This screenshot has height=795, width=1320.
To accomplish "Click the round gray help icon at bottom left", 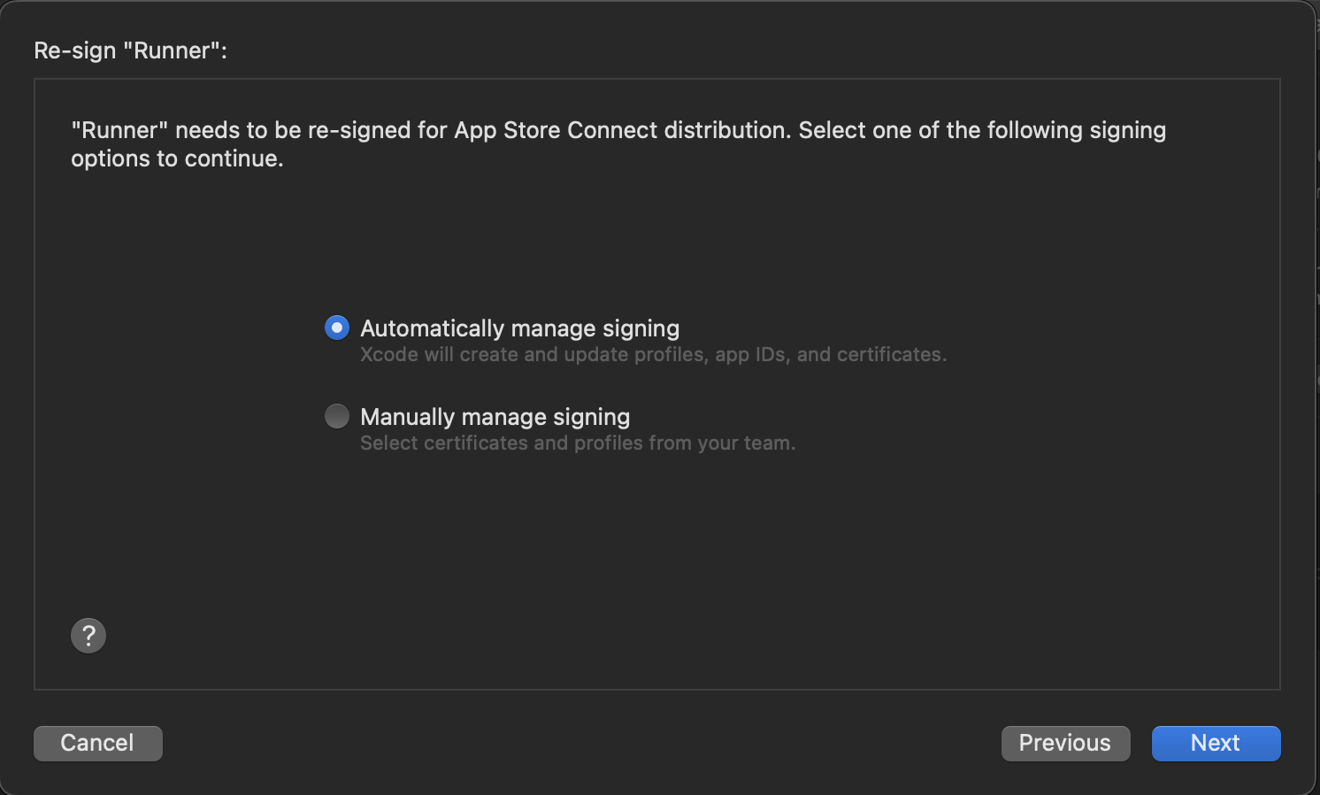I will 88,636.
